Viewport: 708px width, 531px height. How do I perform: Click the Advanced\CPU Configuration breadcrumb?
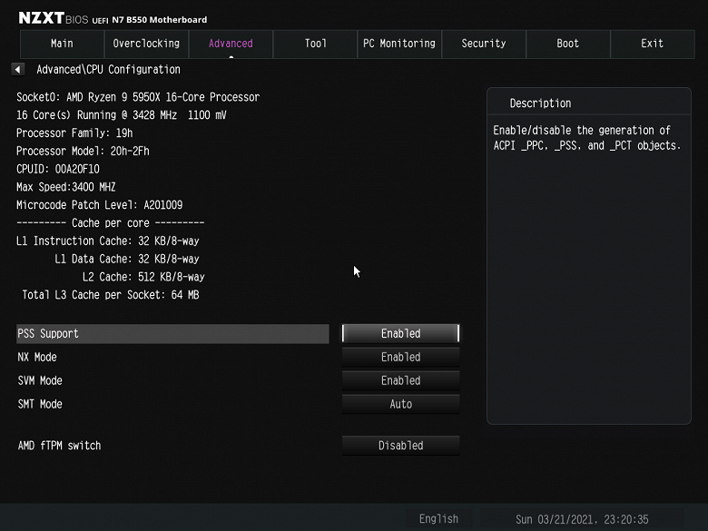point(108,70)
